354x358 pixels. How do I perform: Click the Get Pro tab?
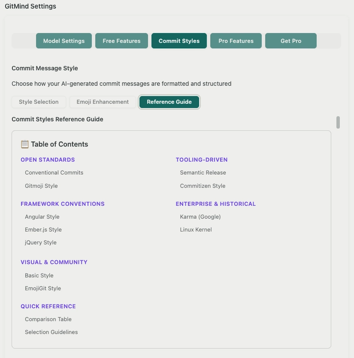290,40
